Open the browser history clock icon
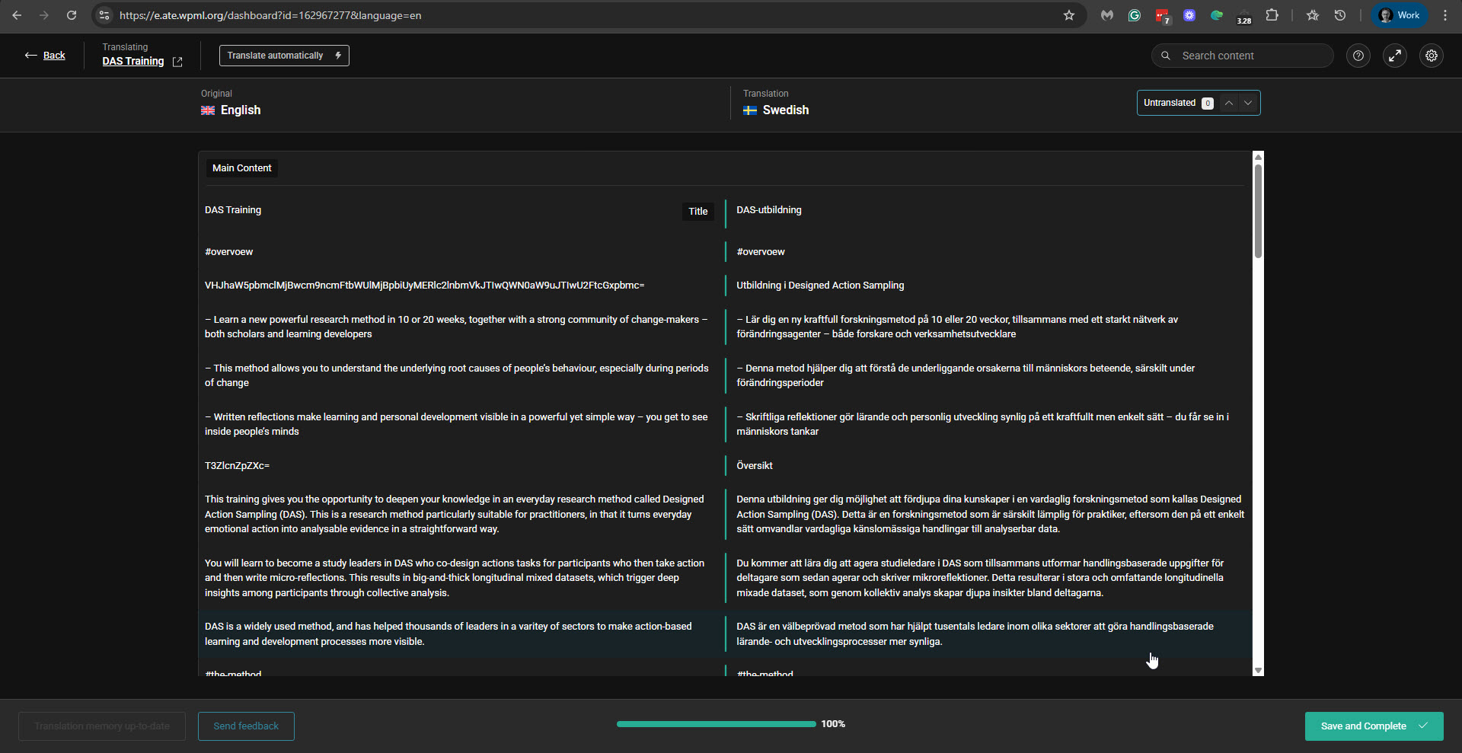 click(x=1339, y=15)
